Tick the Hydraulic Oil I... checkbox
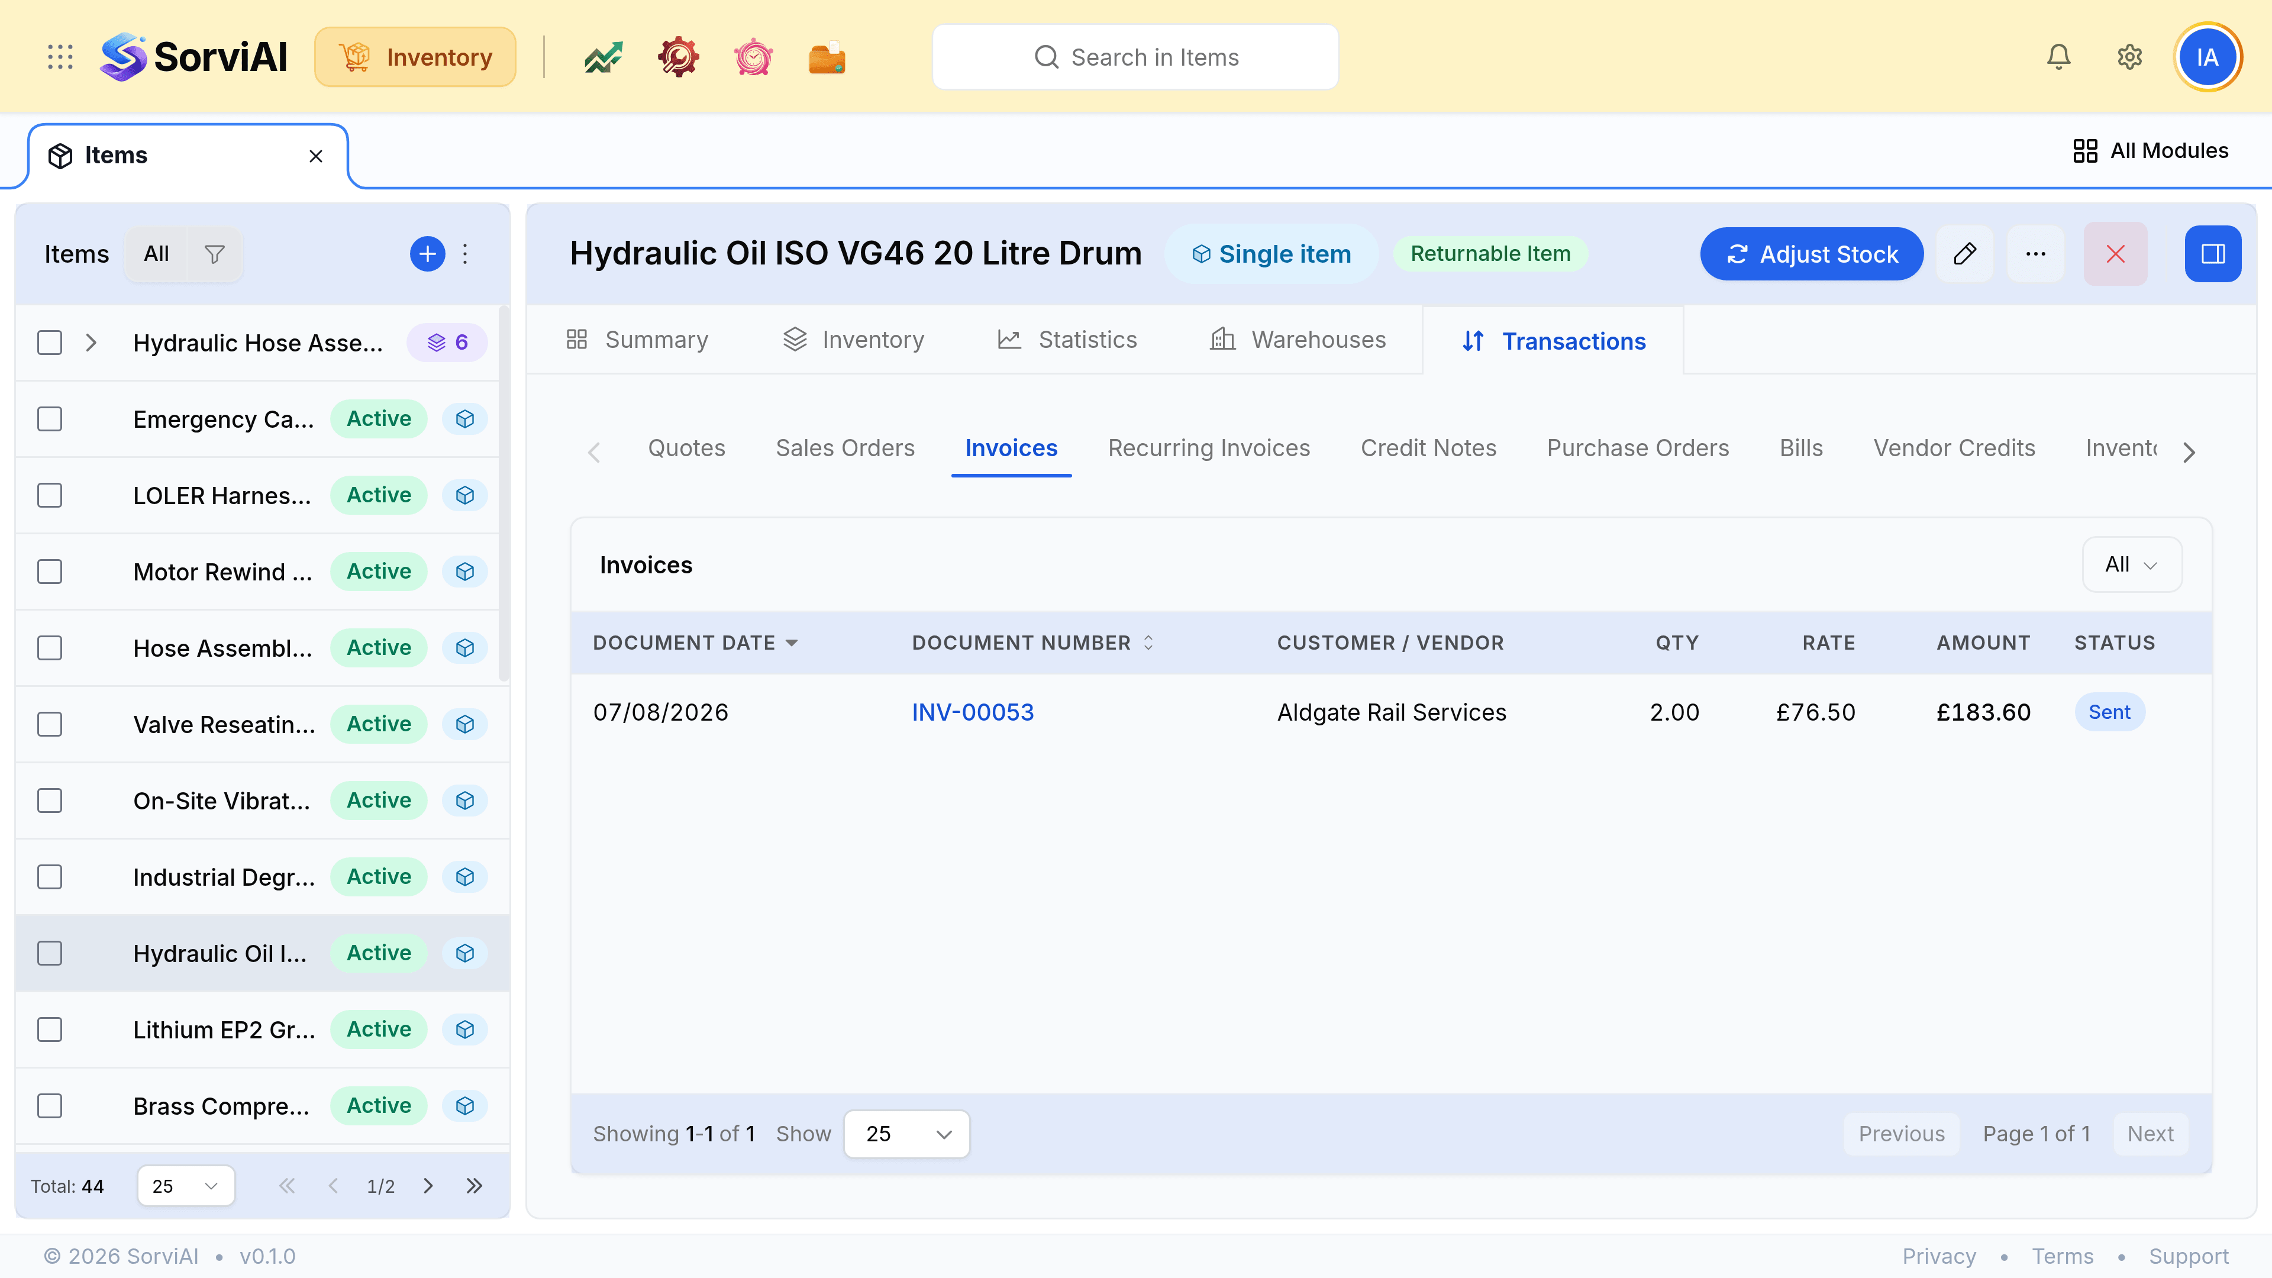The height and width of the screenshot is (1278, 2272). [50, 953]
